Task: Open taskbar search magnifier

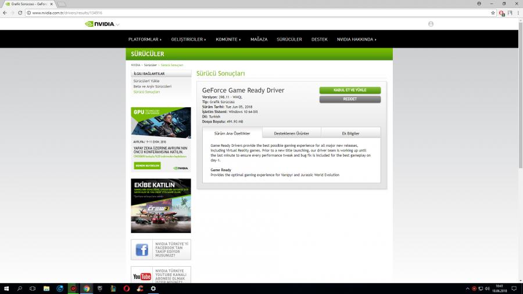Action: [x=19, y=288]
